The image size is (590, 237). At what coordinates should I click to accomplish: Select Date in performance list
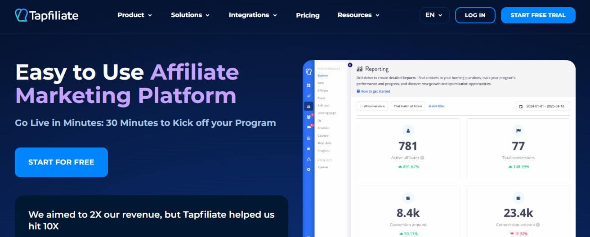click(321, 83)
